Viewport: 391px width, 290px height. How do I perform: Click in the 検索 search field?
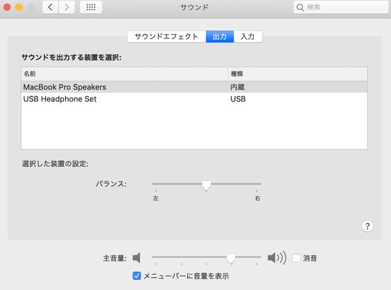click(x=341, y=7)
